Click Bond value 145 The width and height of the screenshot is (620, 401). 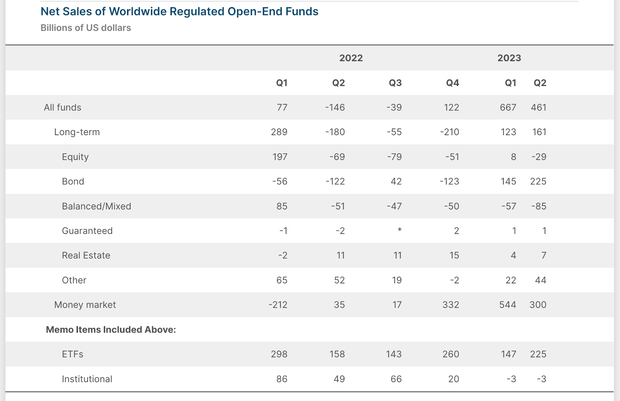(x=508, y=182)
